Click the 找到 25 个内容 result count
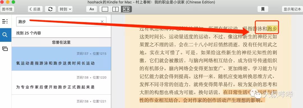Image resolution: width=303 pixels, height=108 pixels. (x=29, y=33)
